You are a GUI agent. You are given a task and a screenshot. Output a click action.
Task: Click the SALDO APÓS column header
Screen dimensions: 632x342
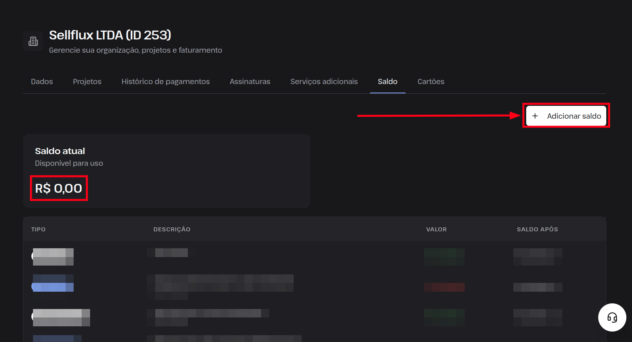(537, 229)
